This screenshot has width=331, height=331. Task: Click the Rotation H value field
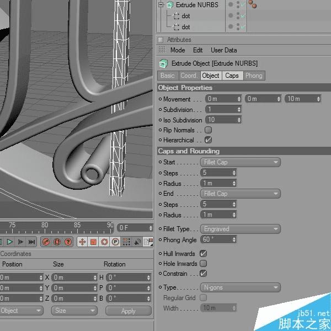tap(129, 277)
